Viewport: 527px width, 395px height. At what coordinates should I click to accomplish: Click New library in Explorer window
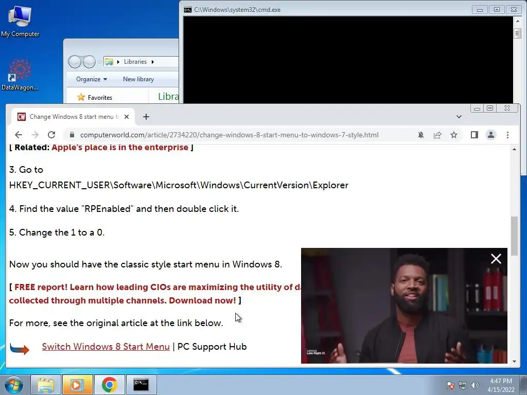click(x=138, y=79)
